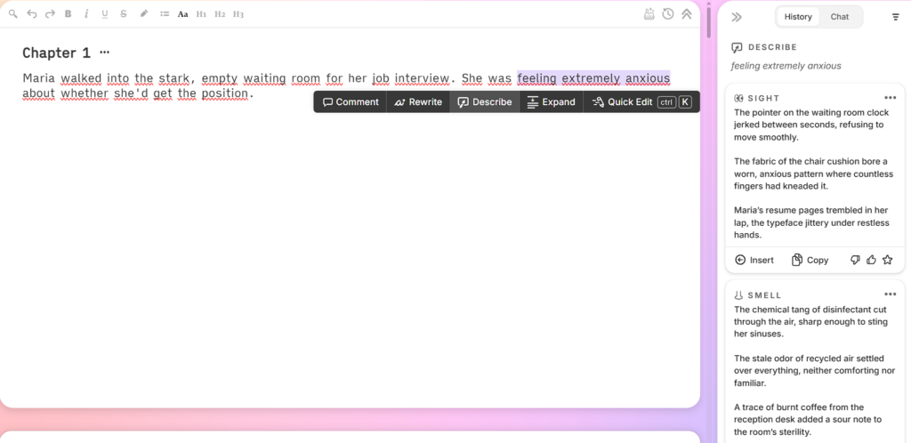Click the SIGHT card label
The height and width of the screenshot is (443, 911).
click(763, 98)
